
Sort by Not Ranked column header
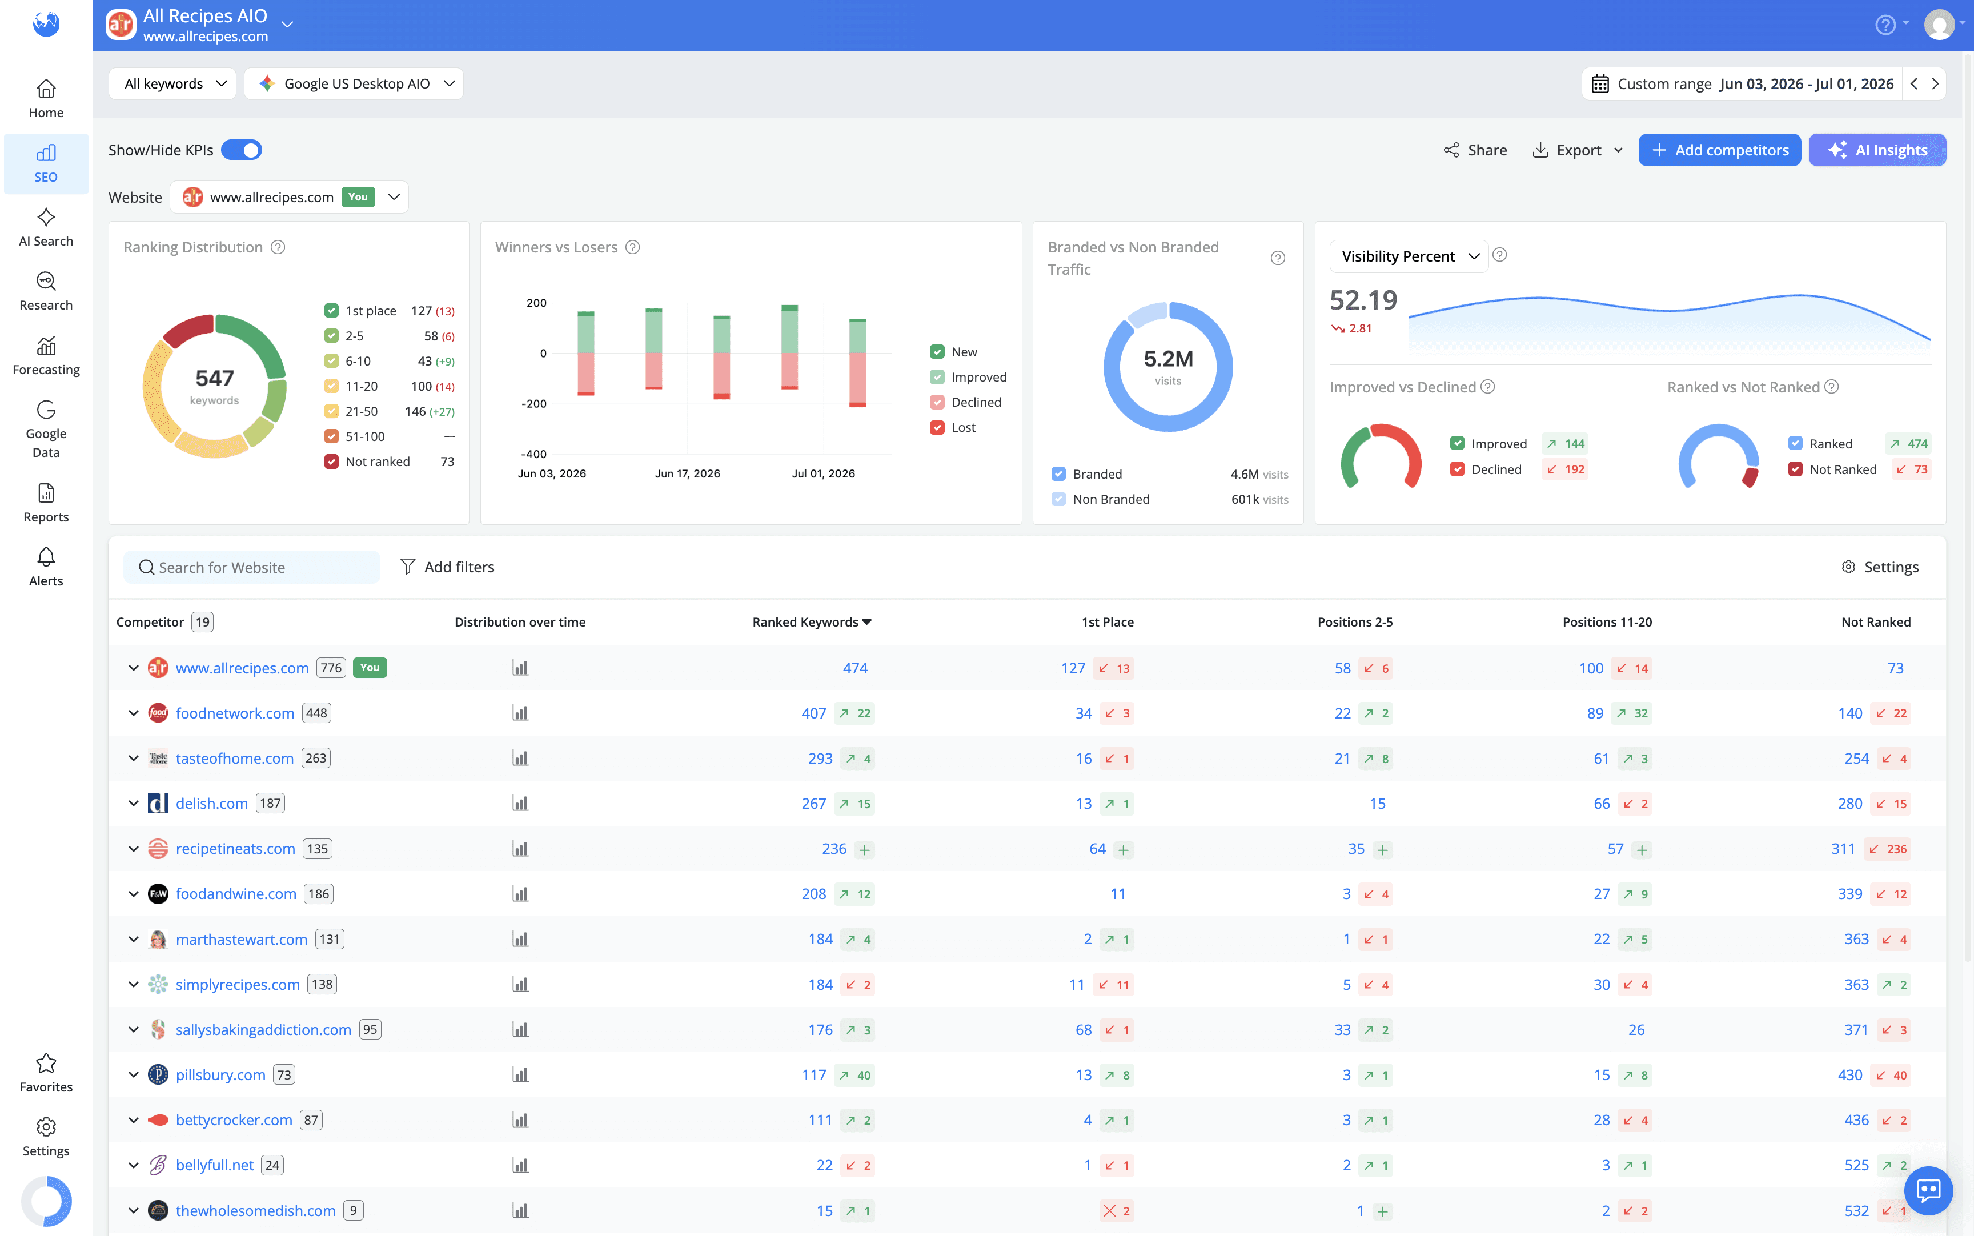(x=1876, y=622)
